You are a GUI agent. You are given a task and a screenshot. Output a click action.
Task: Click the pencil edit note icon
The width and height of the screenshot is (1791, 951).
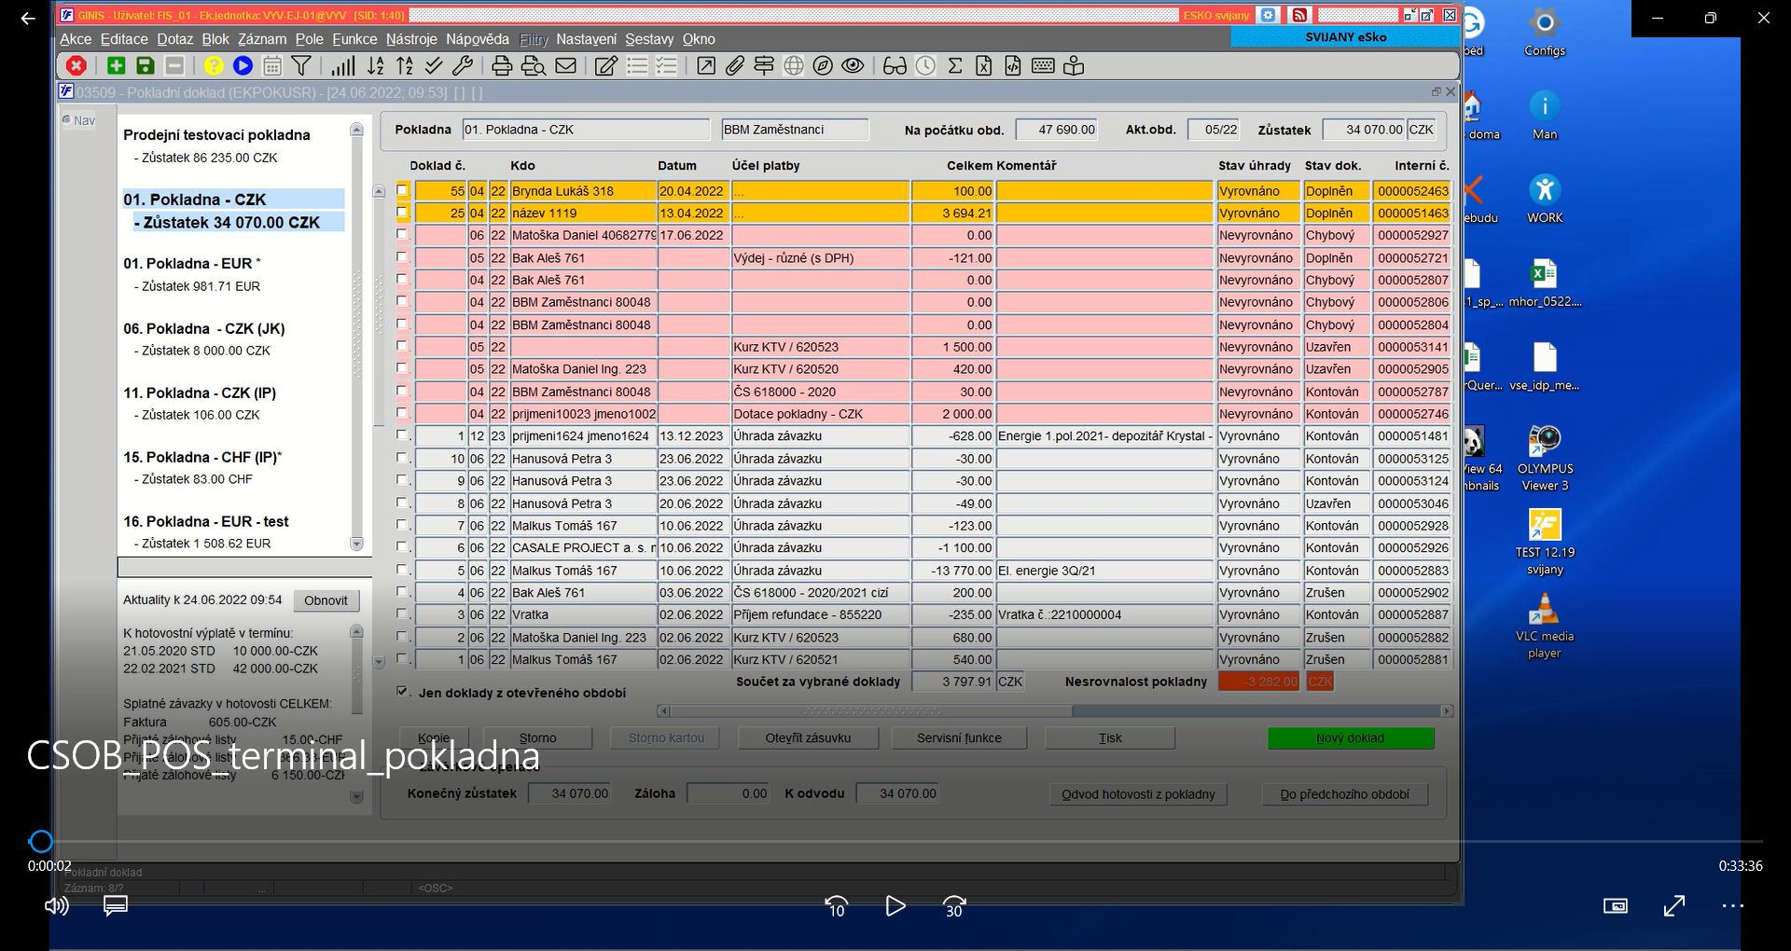click(x=606, y=65)
